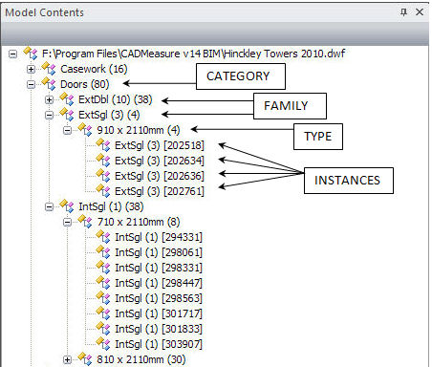432x367 pixels.
Task: Click the icon of instance [298331]
Action: coord(103,267)
